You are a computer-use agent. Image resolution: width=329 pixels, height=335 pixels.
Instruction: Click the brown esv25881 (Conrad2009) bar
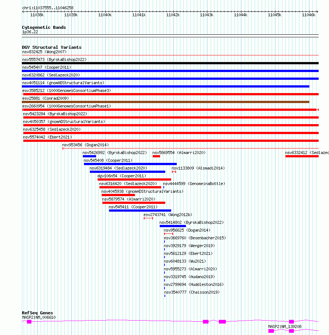(166, 102)
